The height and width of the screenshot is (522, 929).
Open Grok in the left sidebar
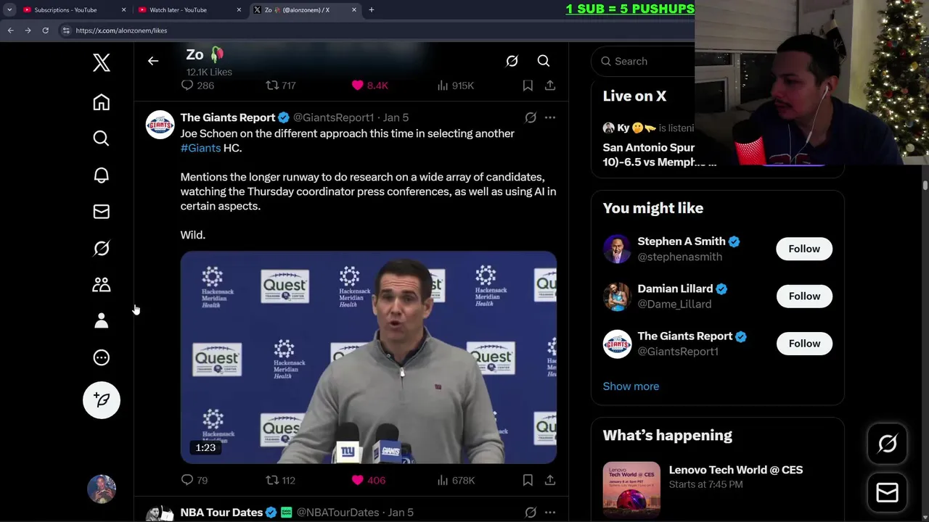(102, 249)
